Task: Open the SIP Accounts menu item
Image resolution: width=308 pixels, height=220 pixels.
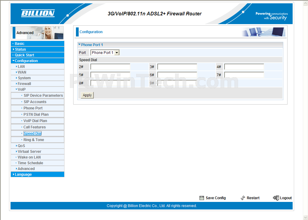Action: point(35,102)
